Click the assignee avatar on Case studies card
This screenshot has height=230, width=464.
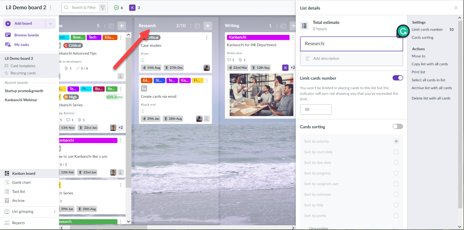click(x=207, y=68)
